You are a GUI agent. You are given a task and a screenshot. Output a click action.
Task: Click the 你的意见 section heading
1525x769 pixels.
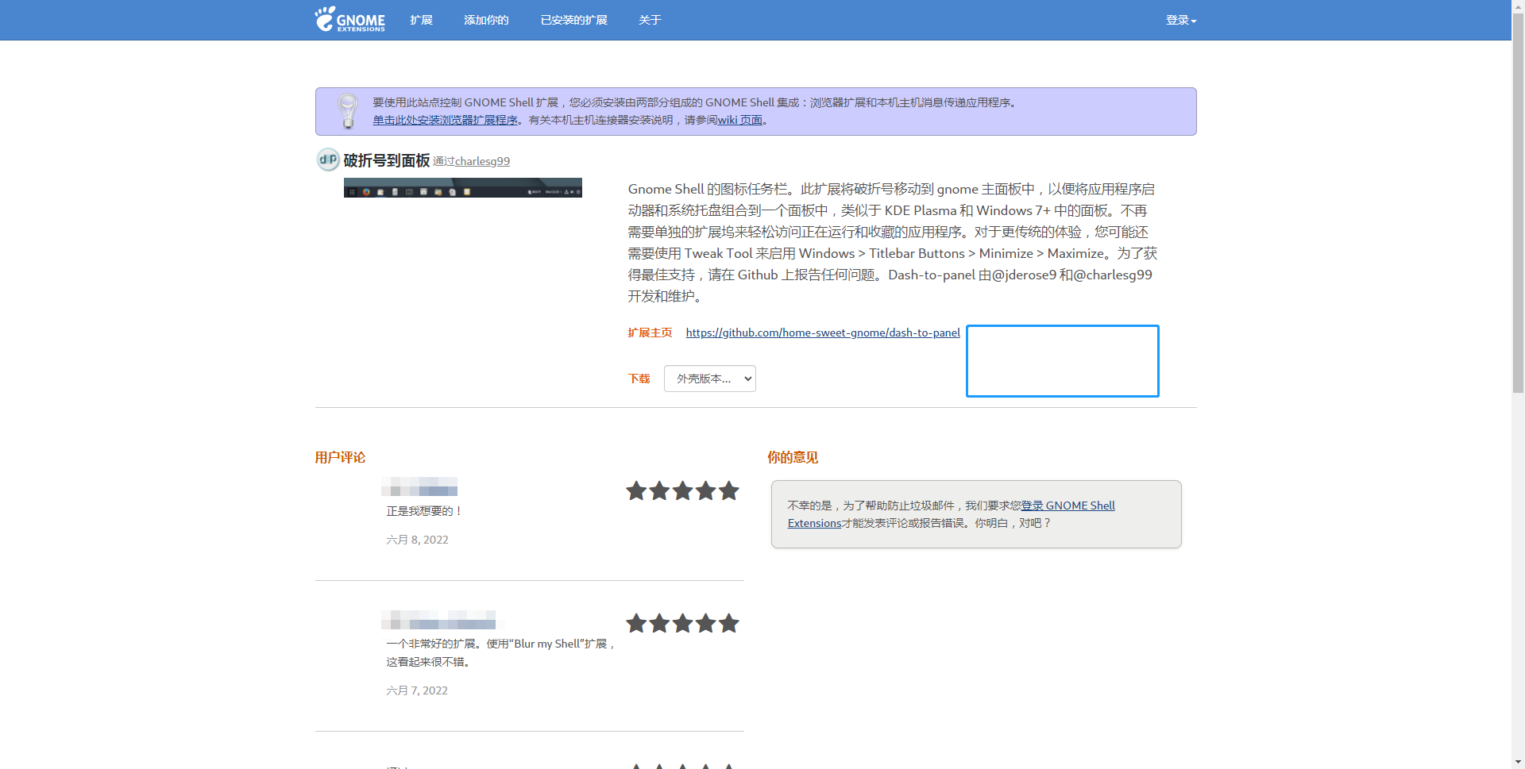(x=793, y=457)
